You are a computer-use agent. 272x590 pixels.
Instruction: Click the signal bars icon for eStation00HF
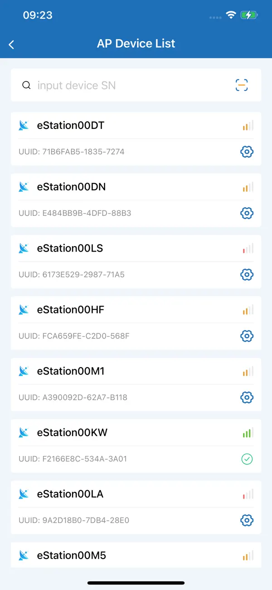(247, 310)
